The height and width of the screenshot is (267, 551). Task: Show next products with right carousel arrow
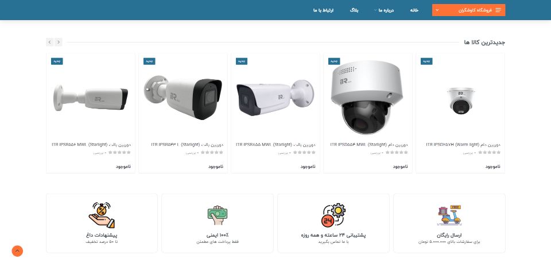(59, 42)
